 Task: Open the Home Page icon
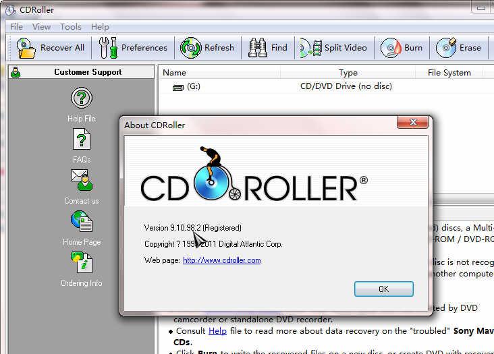82,221
